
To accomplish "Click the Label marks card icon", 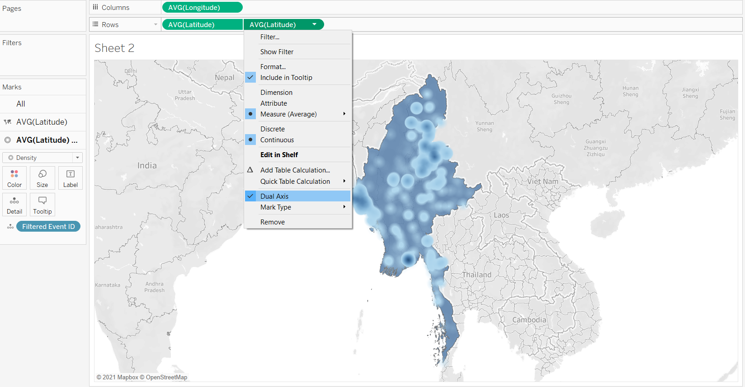I will (71, 178).
